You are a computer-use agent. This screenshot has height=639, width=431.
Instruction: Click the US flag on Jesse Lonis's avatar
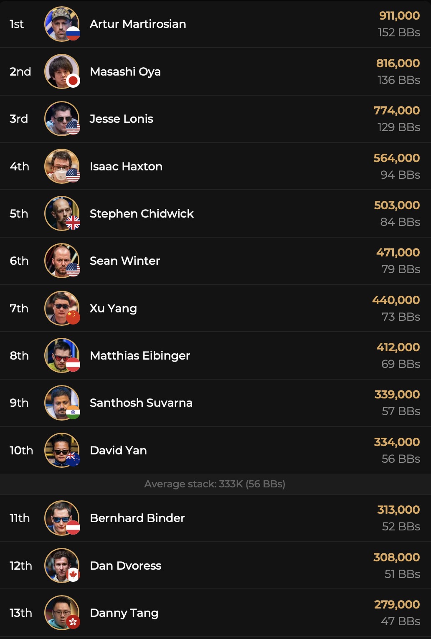73,127
